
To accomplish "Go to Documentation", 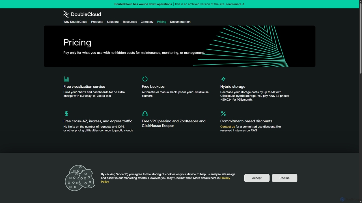I will coord(180,22).
